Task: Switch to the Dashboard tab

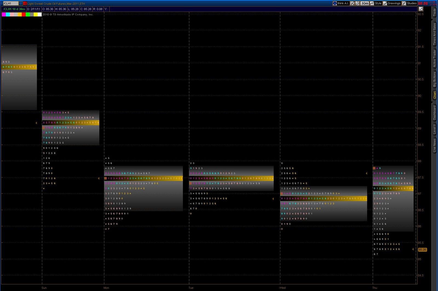Action: point(435,113)
